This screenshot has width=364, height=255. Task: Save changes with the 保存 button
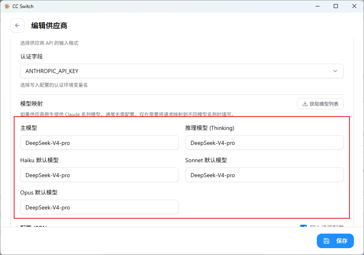335,241
